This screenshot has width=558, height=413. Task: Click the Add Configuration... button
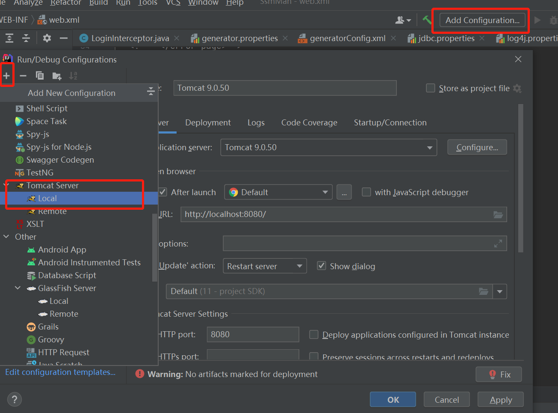(482, 20)
